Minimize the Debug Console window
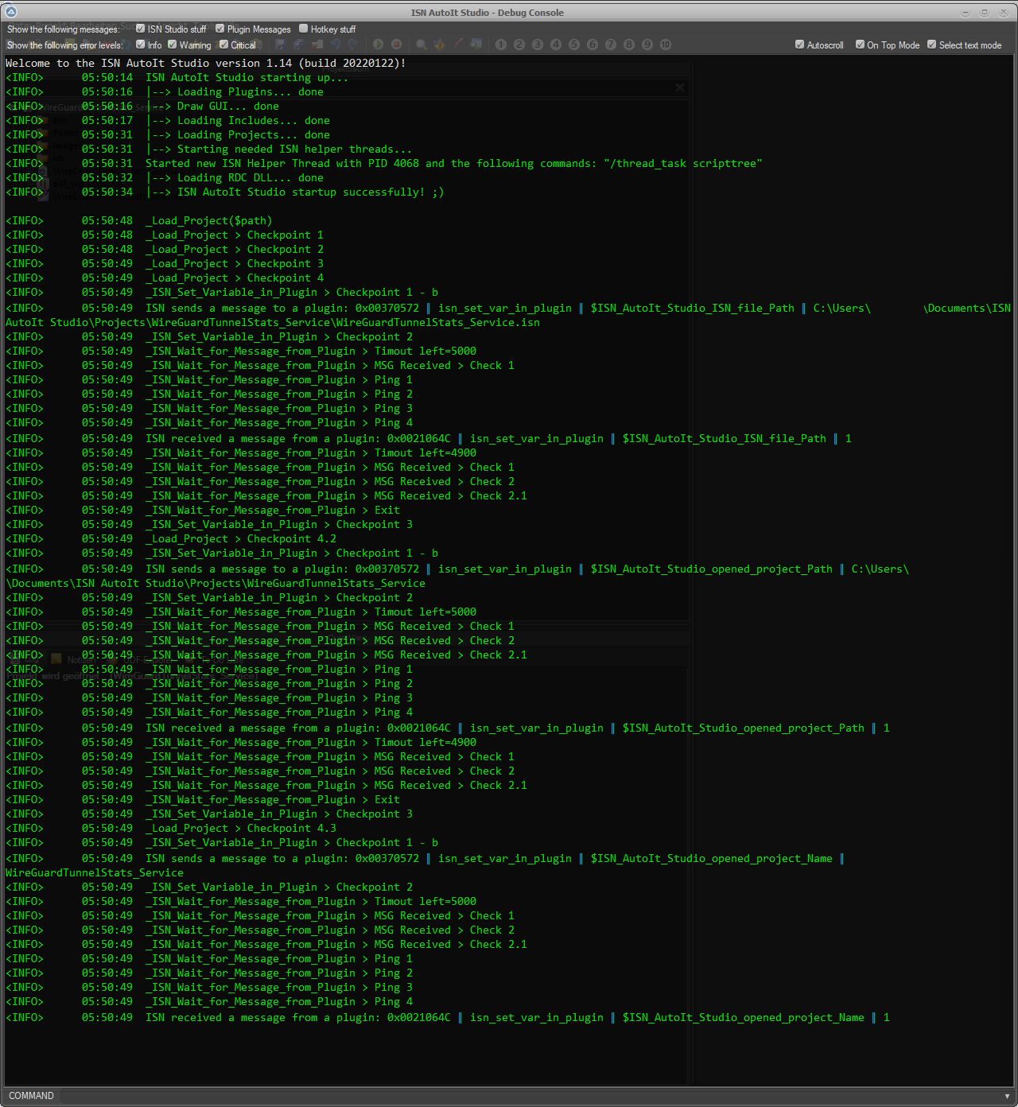The width and height of the screenshot is (1018, 1107). point(966,13)
